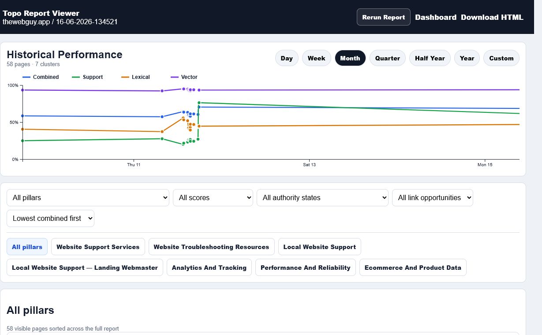Click the thewebguy.app report path text
Screen dimensions: 542x335
click(60, 22)
